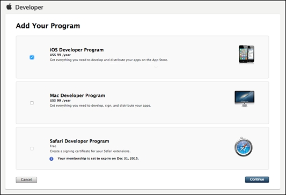Click the Safari compass icon
Screen dimensions: 286x195
pyautogui.click(x=244, y=147)
